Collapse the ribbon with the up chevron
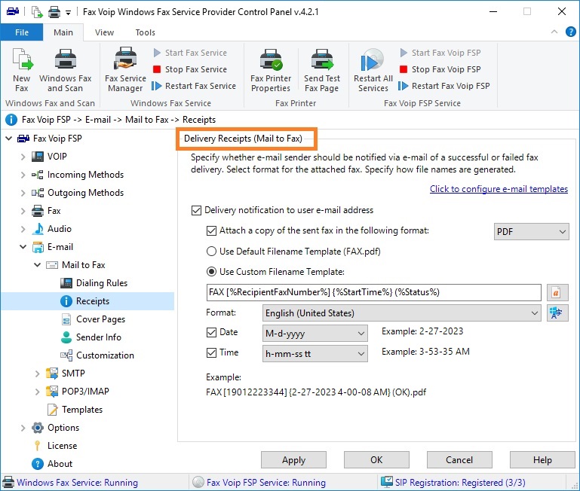 pos(554,32)
